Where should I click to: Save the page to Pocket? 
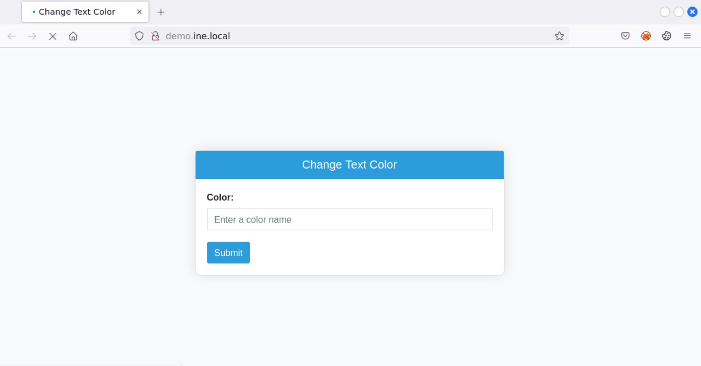pyautogui.click(x=625, y=36)
